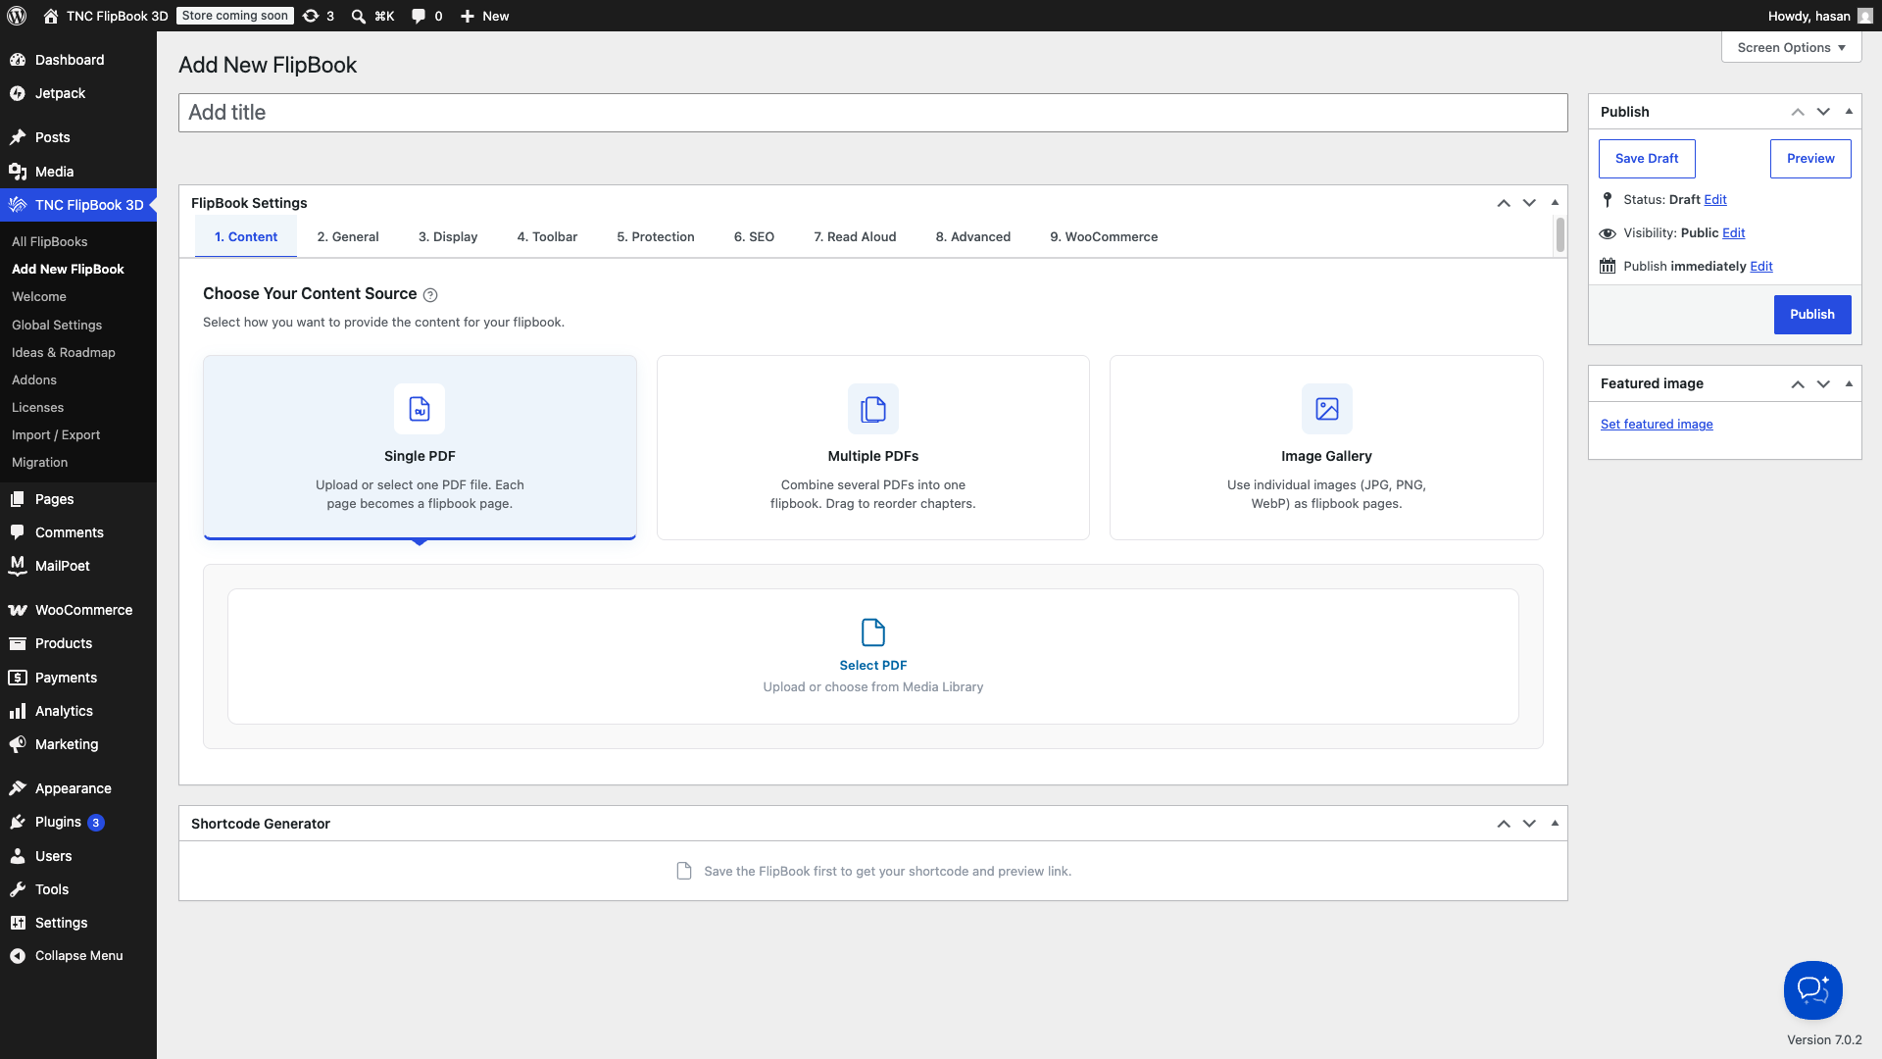Click the Marketing megaphone icon
The width and height of the screenshot is (1882, 1059).
18,744
